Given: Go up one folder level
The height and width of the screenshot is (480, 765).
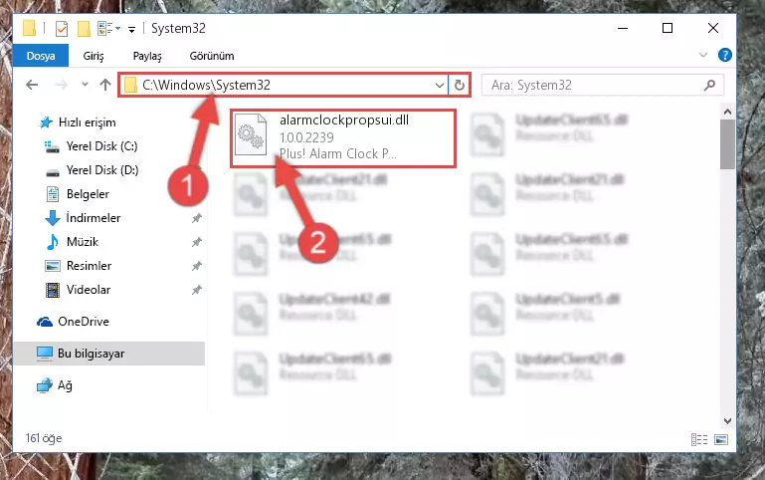Looking at the screenshot, I should click(104, 85).
